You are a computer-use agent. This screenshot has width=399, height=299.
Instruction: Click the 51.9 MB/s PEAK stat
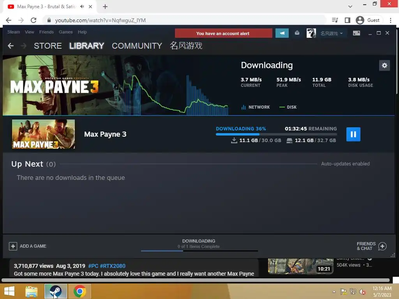pos(289,82)
